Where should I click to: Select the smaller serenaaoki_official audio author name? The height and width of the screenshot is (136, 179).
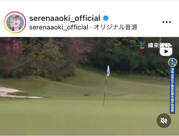tap(59, 27)
